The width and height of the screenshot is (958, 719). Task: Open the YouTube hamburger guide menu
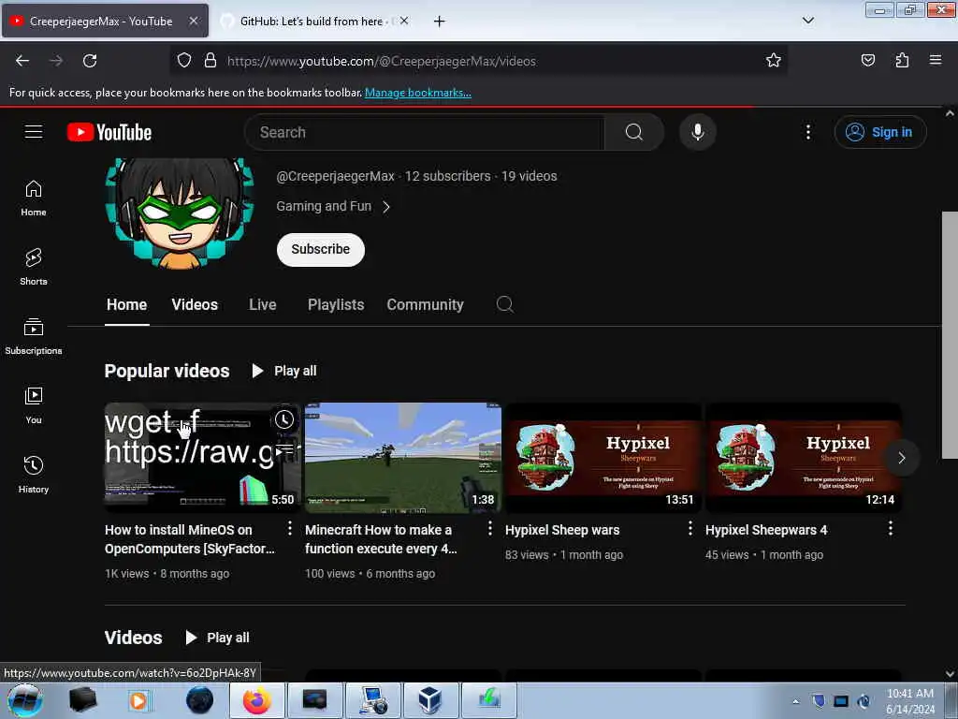(x=34, y=131)
